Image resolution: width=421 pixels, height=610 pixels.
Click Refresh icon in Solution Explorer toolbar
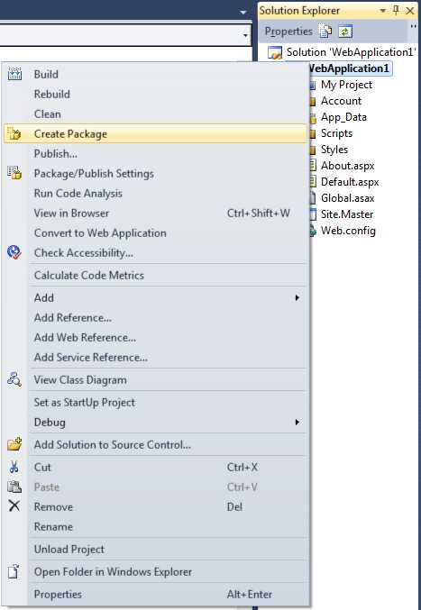coord(345,32)
